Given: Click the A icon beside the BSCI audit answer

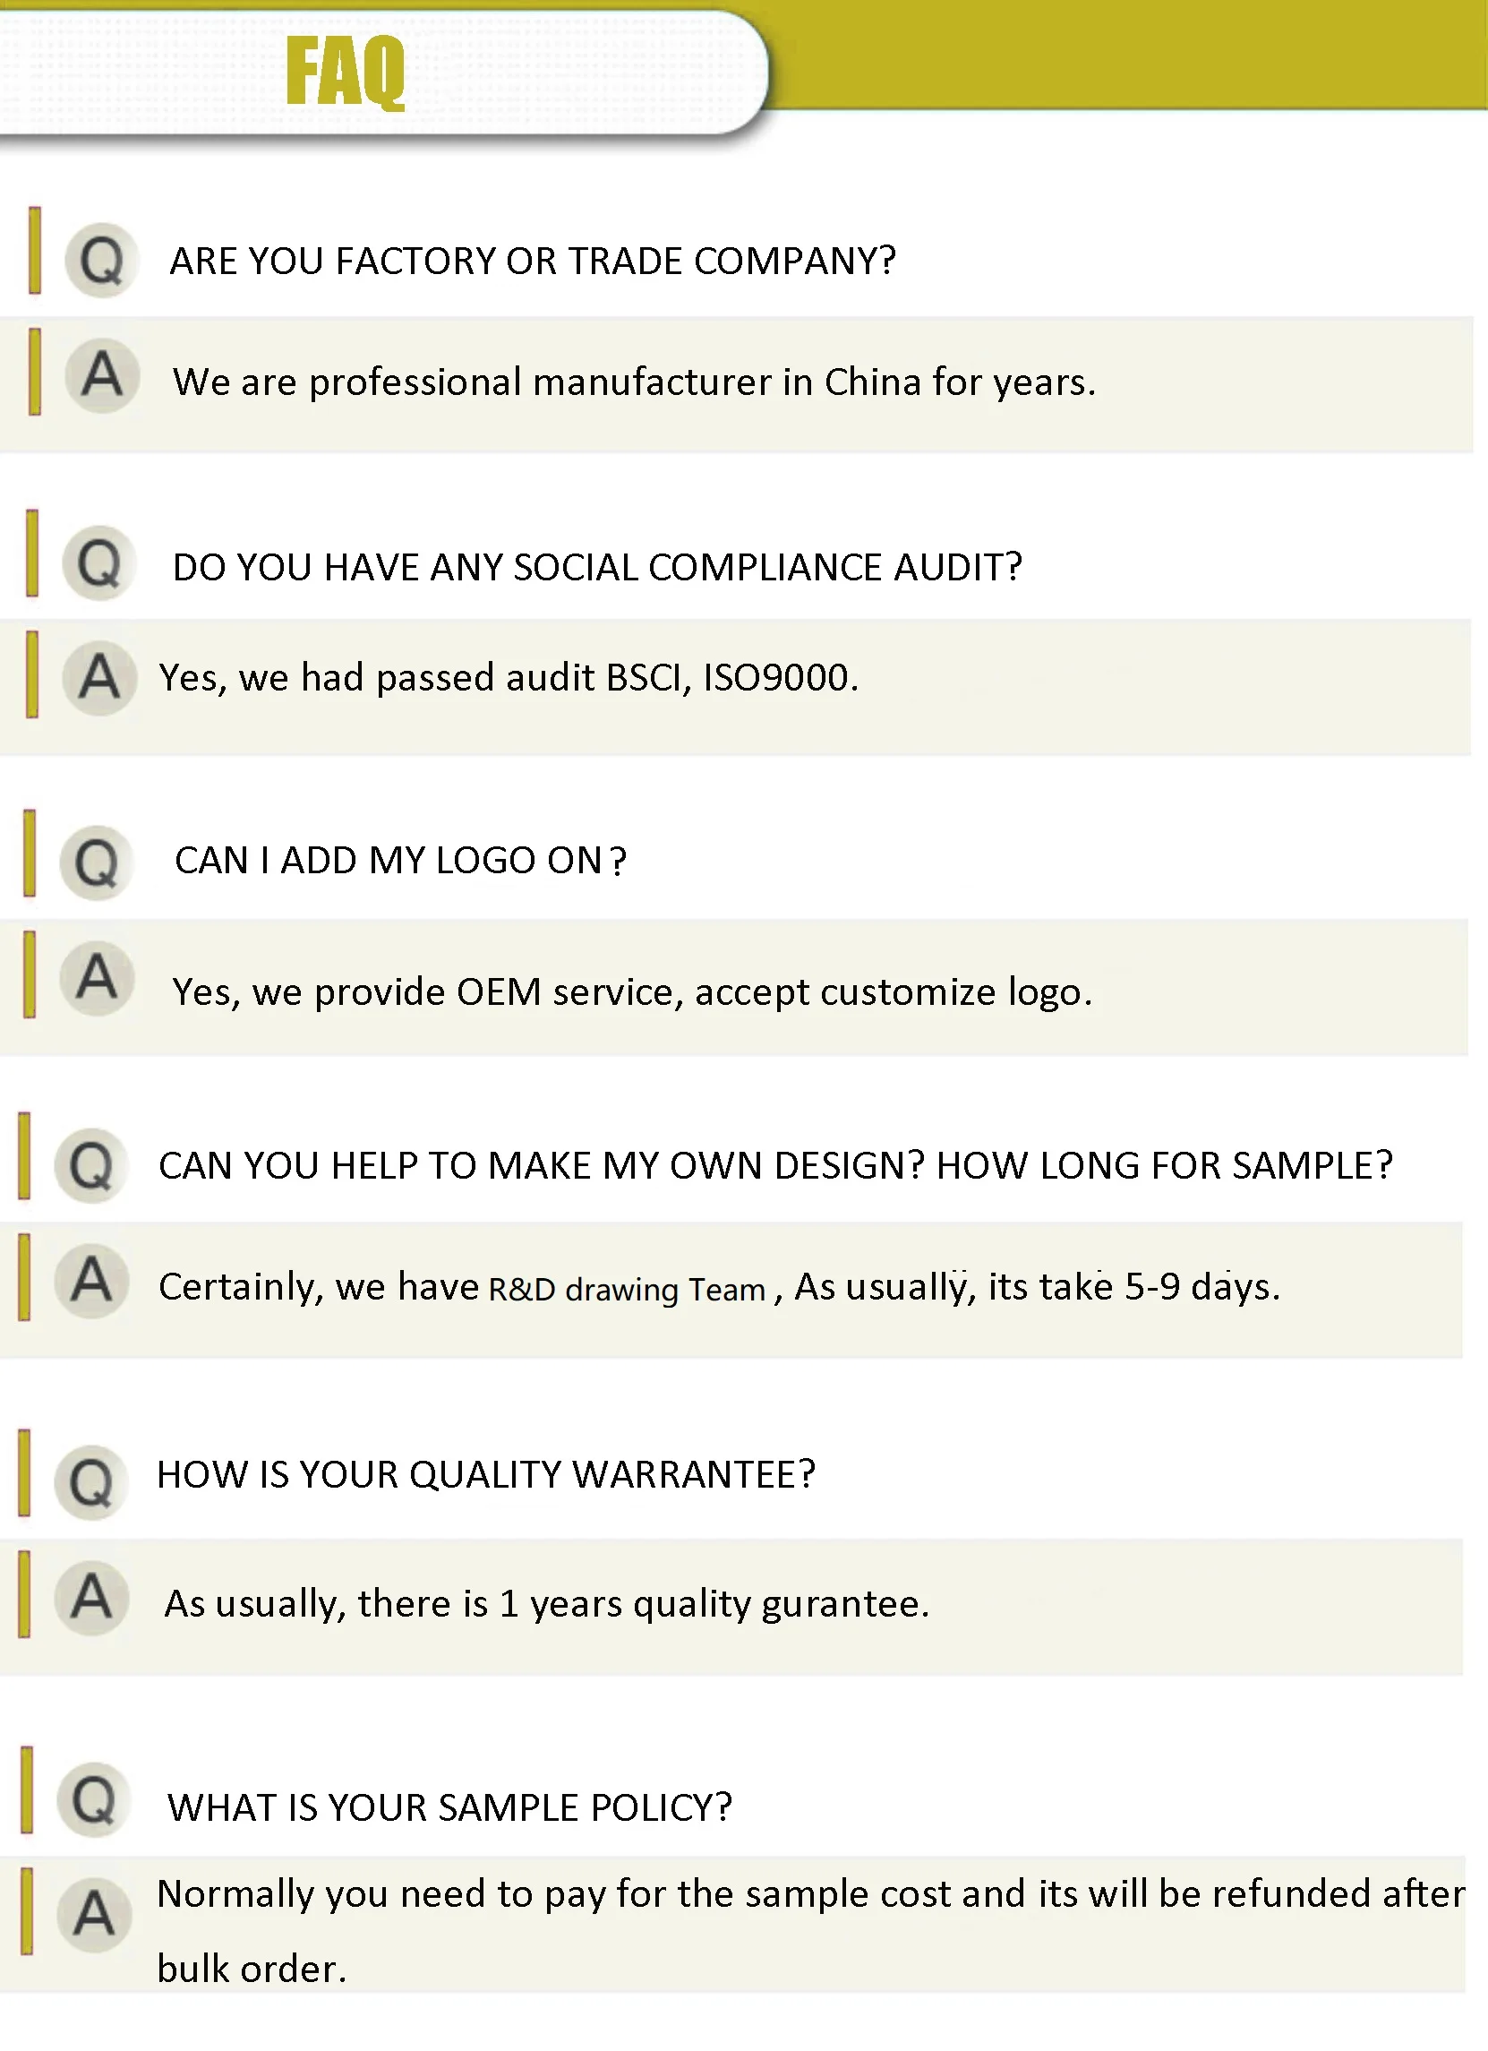Looking at the screenshot, I should click(98, 677).
